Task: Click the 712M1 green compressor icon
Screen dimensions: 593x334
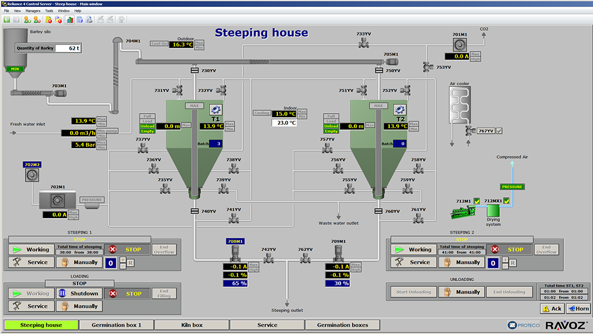Action: (x=463, y=212)
